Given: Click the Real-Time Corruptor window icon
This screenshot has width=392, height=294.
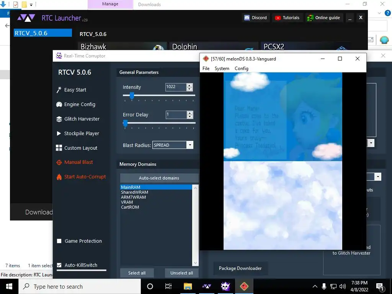Looking at the screenshot, I should [59, 56].
